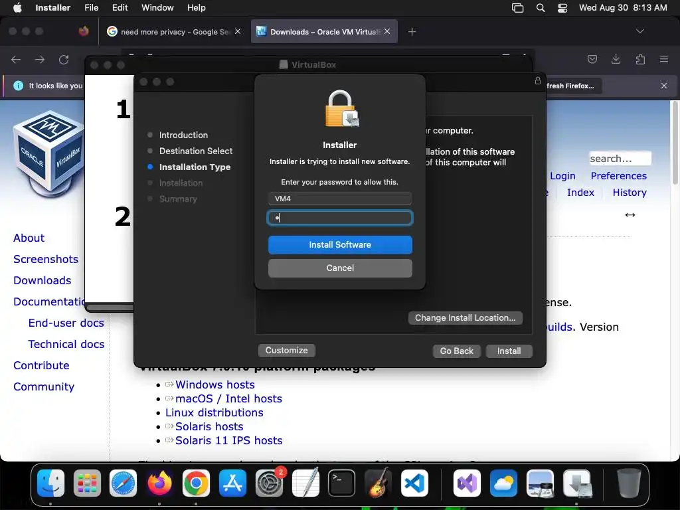Open the History link
This screenshot has width=680, height=510.
630,192
